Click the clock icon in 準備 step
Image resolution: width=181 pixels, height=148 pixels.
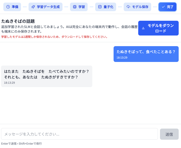coord(8,7)
